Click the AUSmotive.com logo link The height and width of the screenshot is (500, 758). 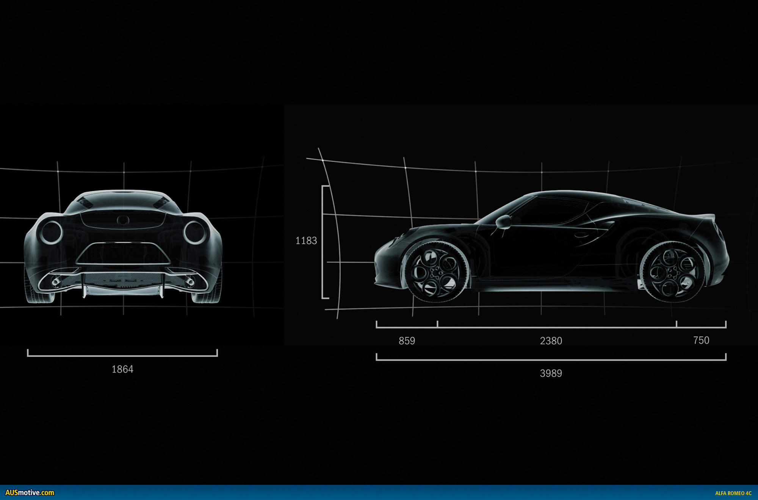[30, 493]
